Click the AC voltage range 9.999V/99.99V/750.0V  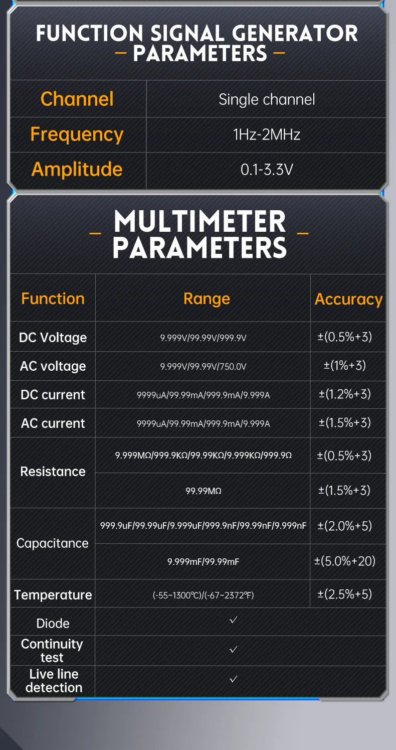click(203, 367)
